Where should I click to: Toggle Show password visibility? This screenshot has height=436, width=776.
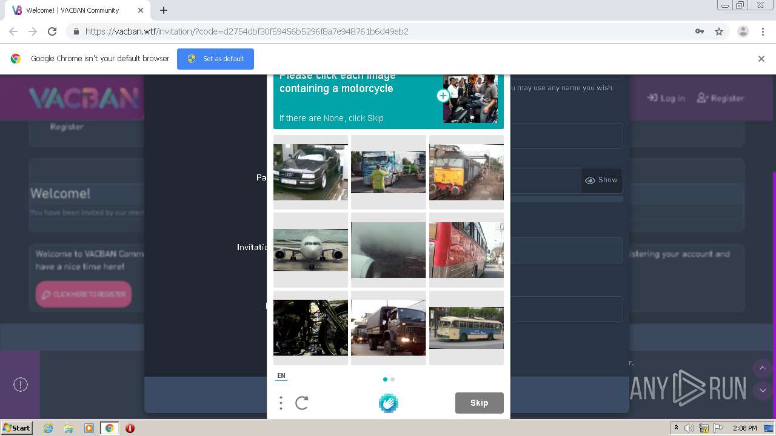point(601,180)
